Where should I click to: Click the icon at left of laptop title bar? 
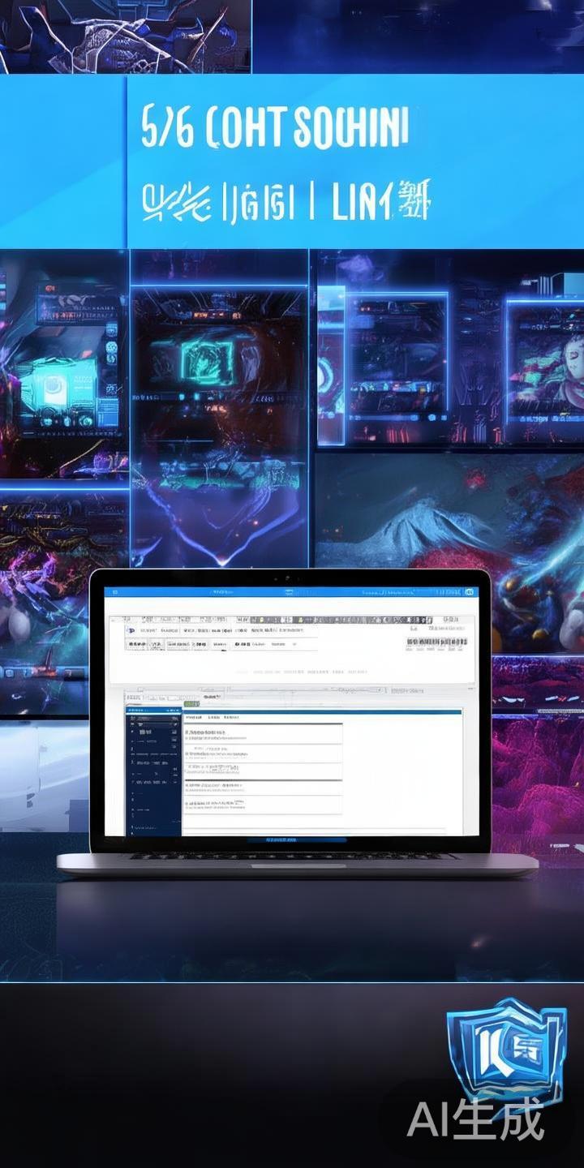tap(114, 593)
